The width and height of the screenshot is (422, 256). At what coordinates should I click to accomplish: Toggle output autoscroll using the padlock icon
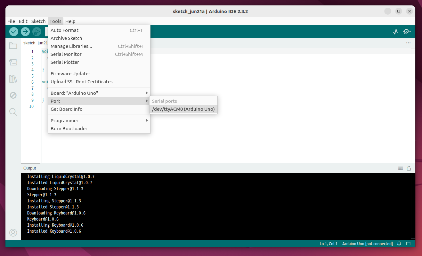point(409,168)
